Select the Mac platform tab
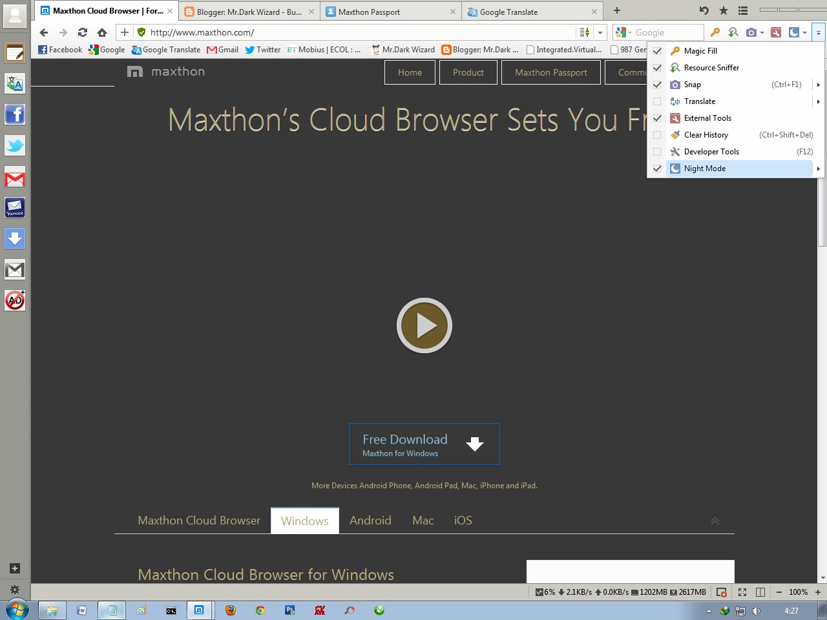827x620 pixels. pos(423,521)
